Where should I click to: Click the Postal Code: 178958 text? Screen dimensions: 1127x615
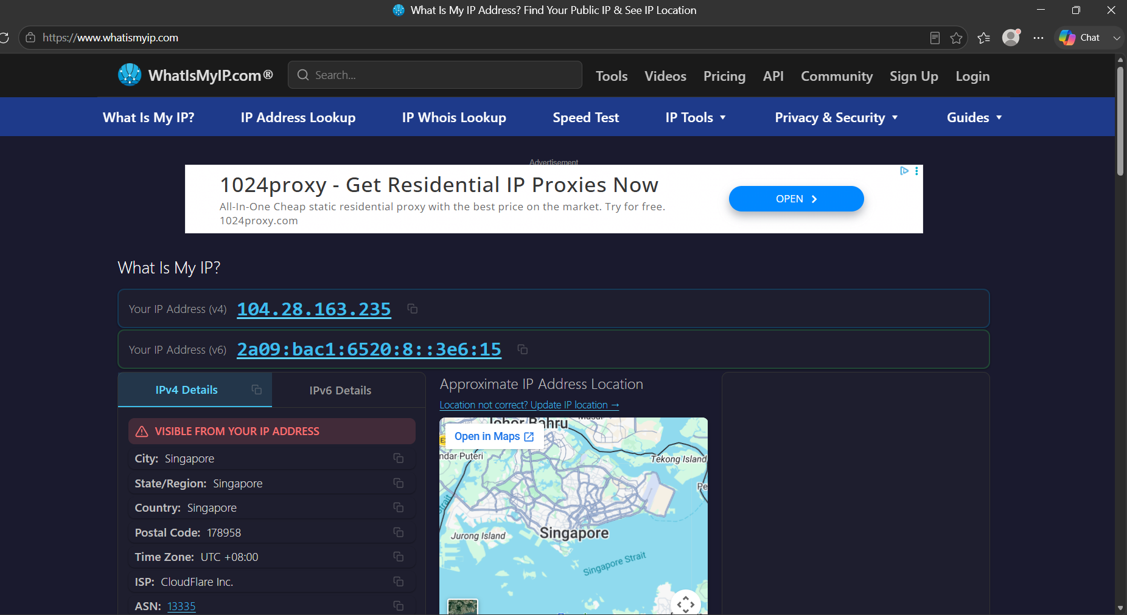tap(187, 532)
